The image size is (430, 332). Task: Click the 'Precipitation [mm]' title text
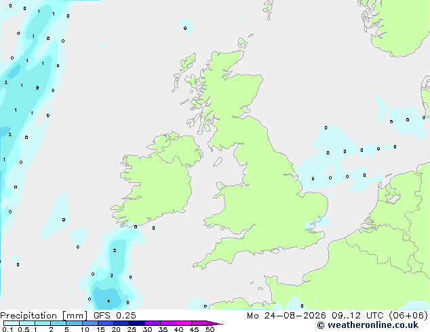click(44, 316)
